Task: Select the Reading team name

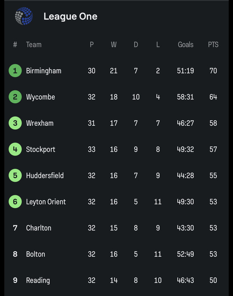Action: 38,280
